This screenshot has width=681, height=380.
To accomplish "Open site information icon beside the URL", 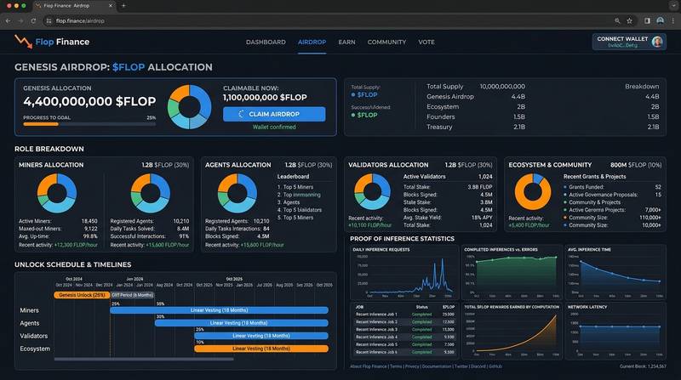I will 49,20.
